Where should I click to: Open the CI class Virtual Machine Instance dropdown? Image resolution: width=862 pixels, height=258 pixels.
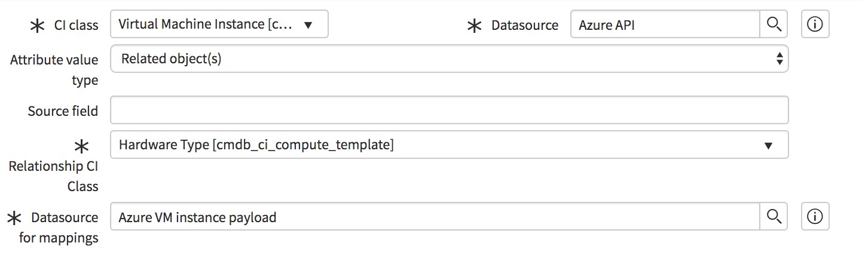219,24
